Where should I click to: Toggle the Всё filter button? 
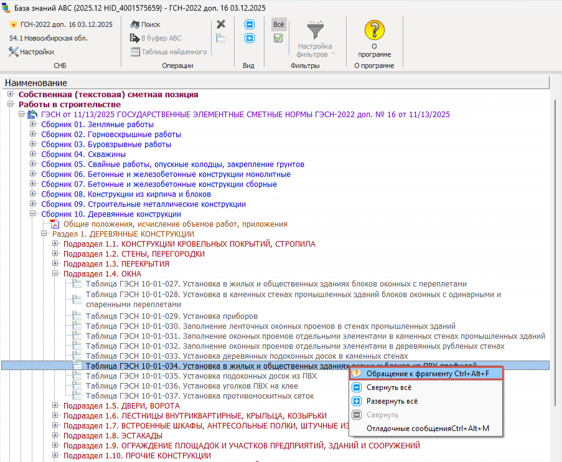point(278,24)
